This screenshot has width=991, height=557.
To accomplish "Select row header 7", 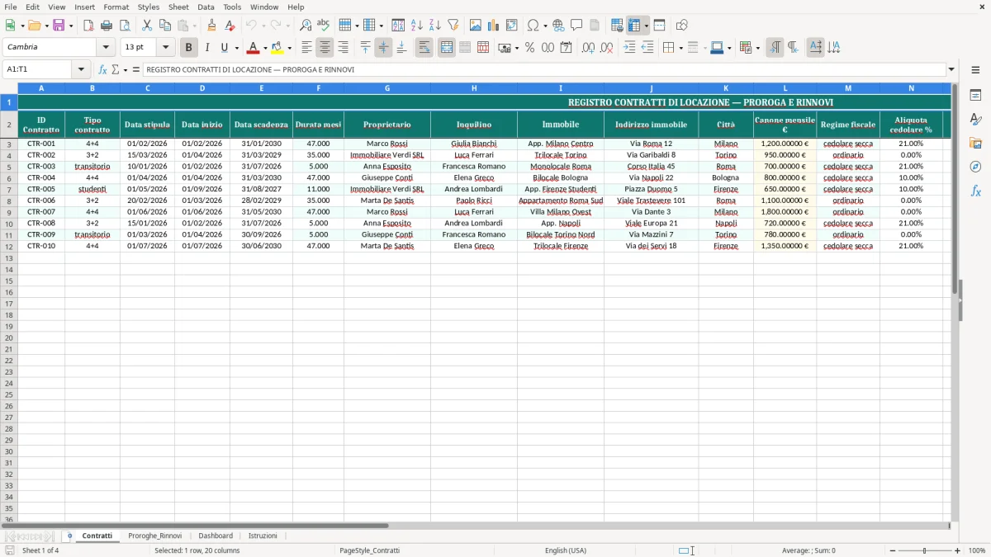I will click(9, 189).
